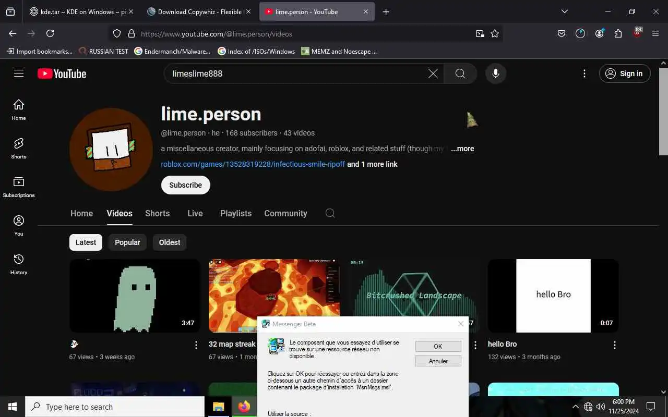Expand channel description with ...more
668x417 pixels.
click(x=462, y=149)
